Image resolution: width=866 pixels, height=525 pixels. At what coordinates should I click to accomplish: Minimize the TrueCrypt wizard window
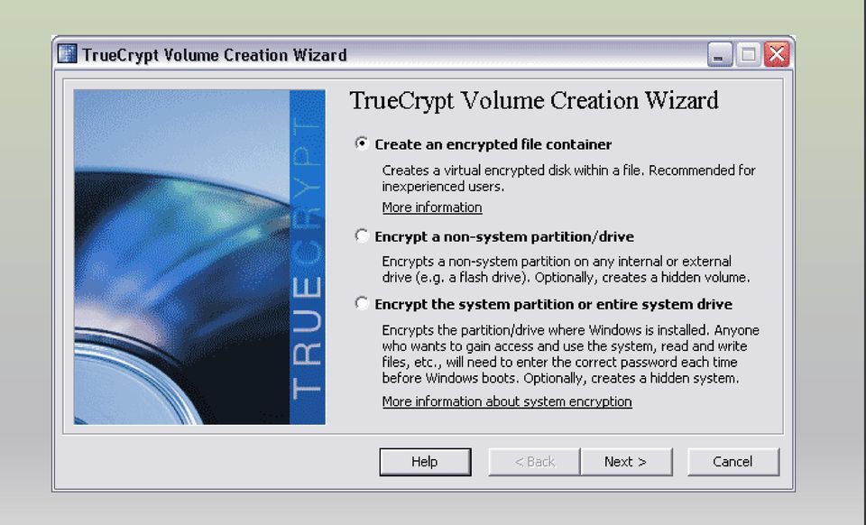pyautogui.click(x=720, y=54)
